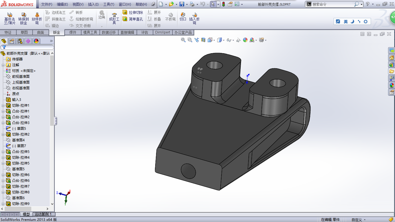Click the Print icon

[192, 4]
